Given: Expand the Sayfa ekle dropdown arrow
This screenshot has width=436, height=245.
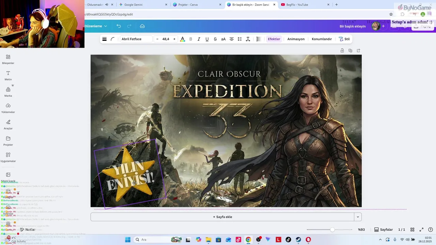Looking at the screenshot, I should 358,217.
